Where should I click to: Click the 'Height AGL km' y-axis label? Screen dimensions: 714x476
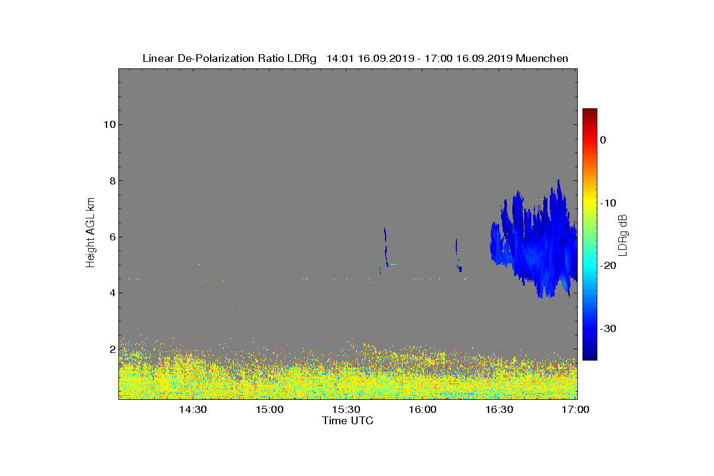click(x=90, y=233)
